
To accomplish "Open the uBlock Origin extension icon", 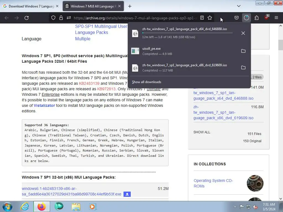I will [266, 17].
